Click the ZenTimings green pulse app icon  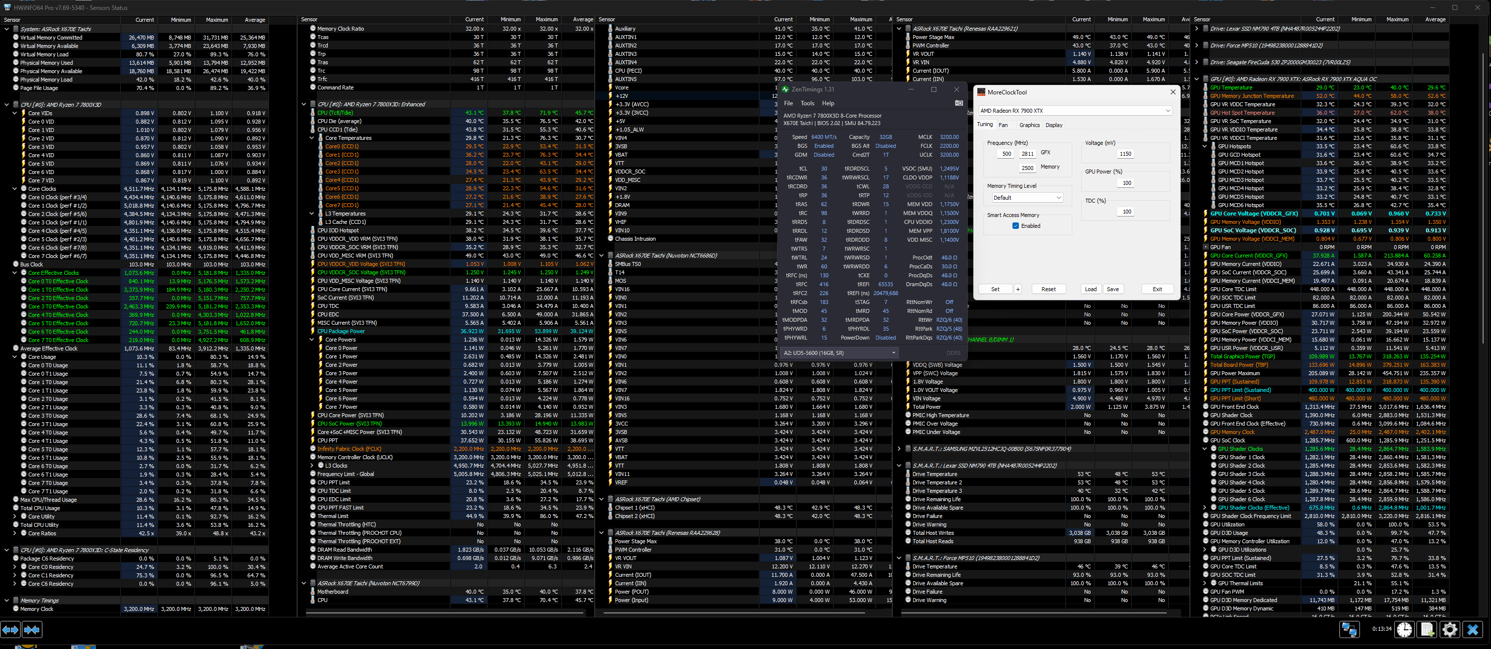[786, 89]
